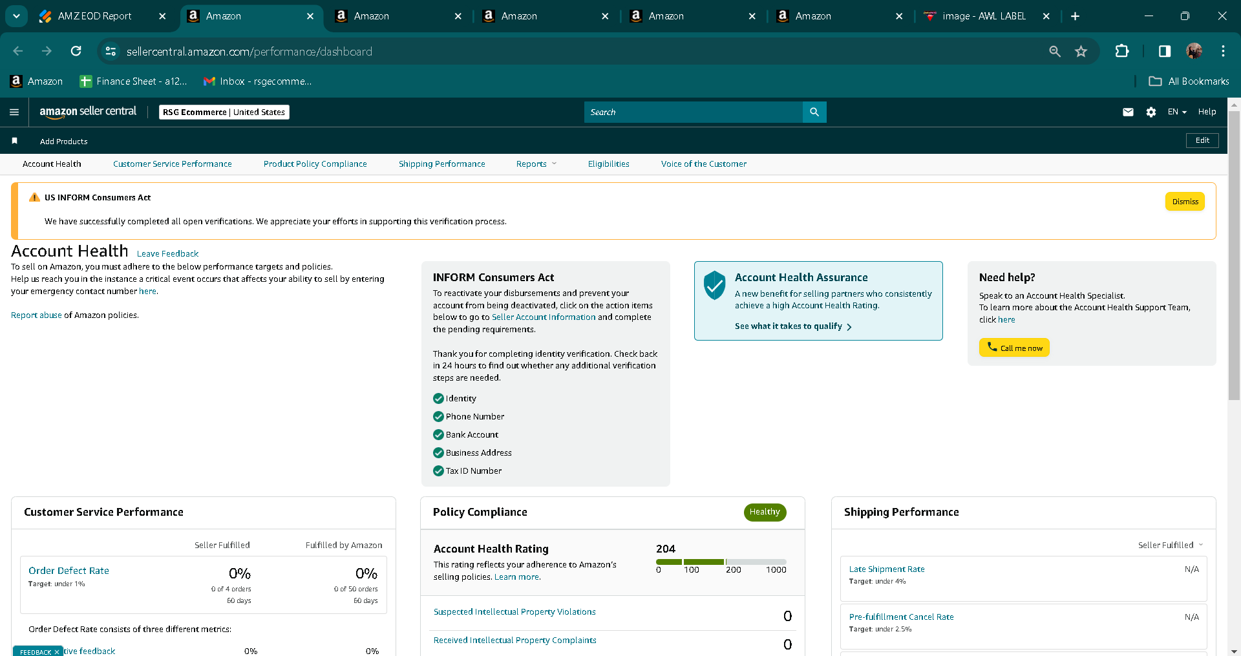Open the settings gear icon
1241x656 pixels.
(x=1151, y=112)
